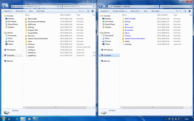194x121 pixels.
Task: Click Burn in Windows 7 (C:) window
Action: pyautogui.click(x=31, y=11)
